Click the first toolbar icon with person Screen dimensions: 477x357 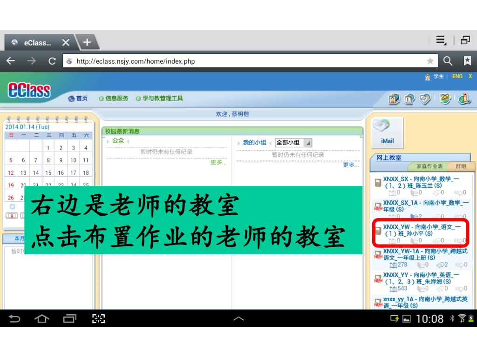click(x=394, y=99)
